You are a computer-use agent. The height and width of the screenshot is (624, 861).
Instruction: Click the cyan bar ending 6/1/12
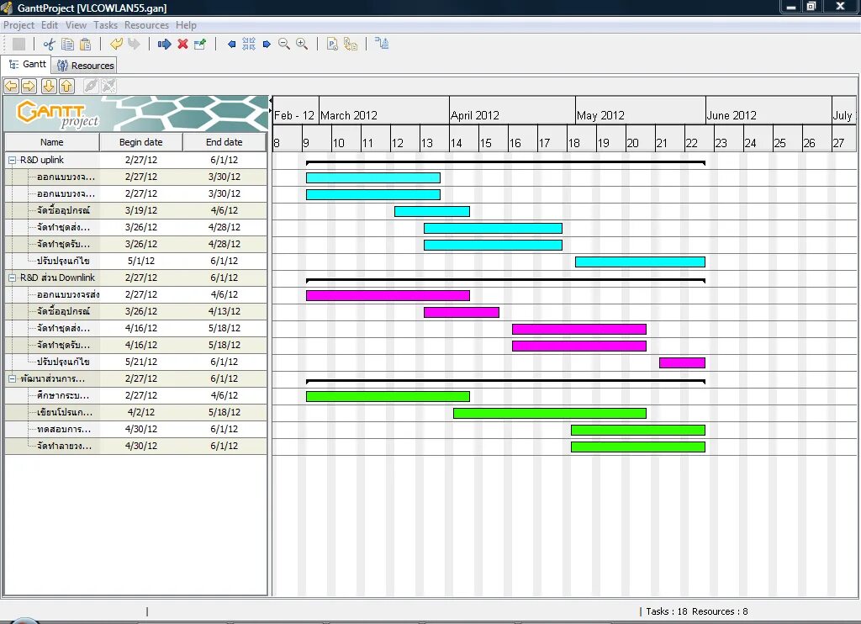coord(640,262)
